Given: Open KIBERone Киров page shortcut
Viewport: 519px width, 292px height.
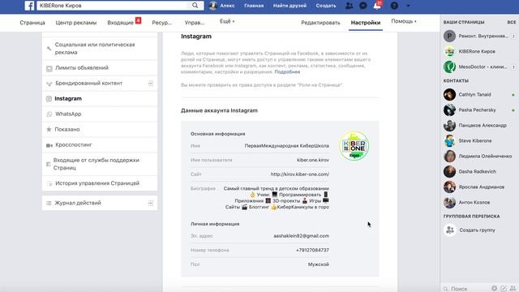Looking at the screenshot, I should coord(479,51).
